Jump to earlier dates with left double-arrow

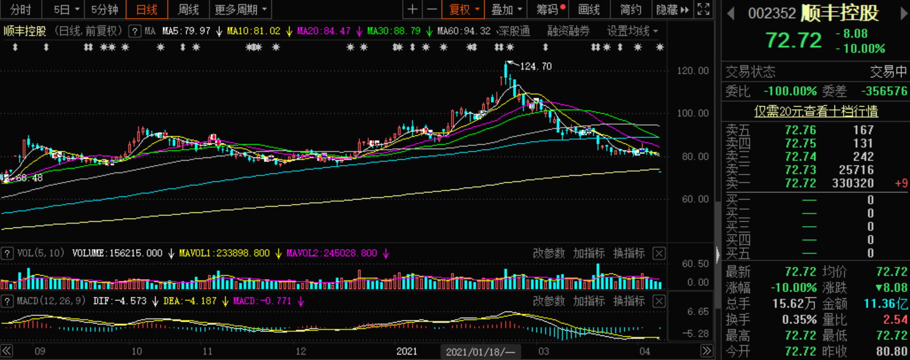[x=8, y=352]
